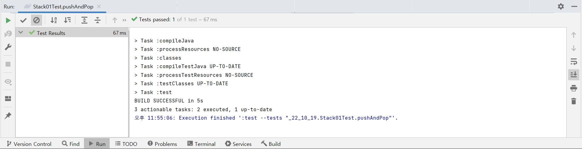Close the Stack01Test.pushAndPop run tab
Viewport: 582px width, 149px height.
(x=99, y=7)
